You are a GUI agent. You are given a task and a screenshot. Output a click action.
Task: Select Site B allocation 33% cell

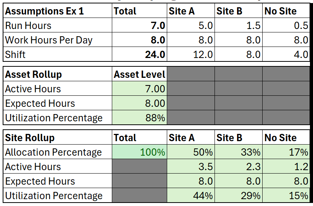[x=238, y=152]
